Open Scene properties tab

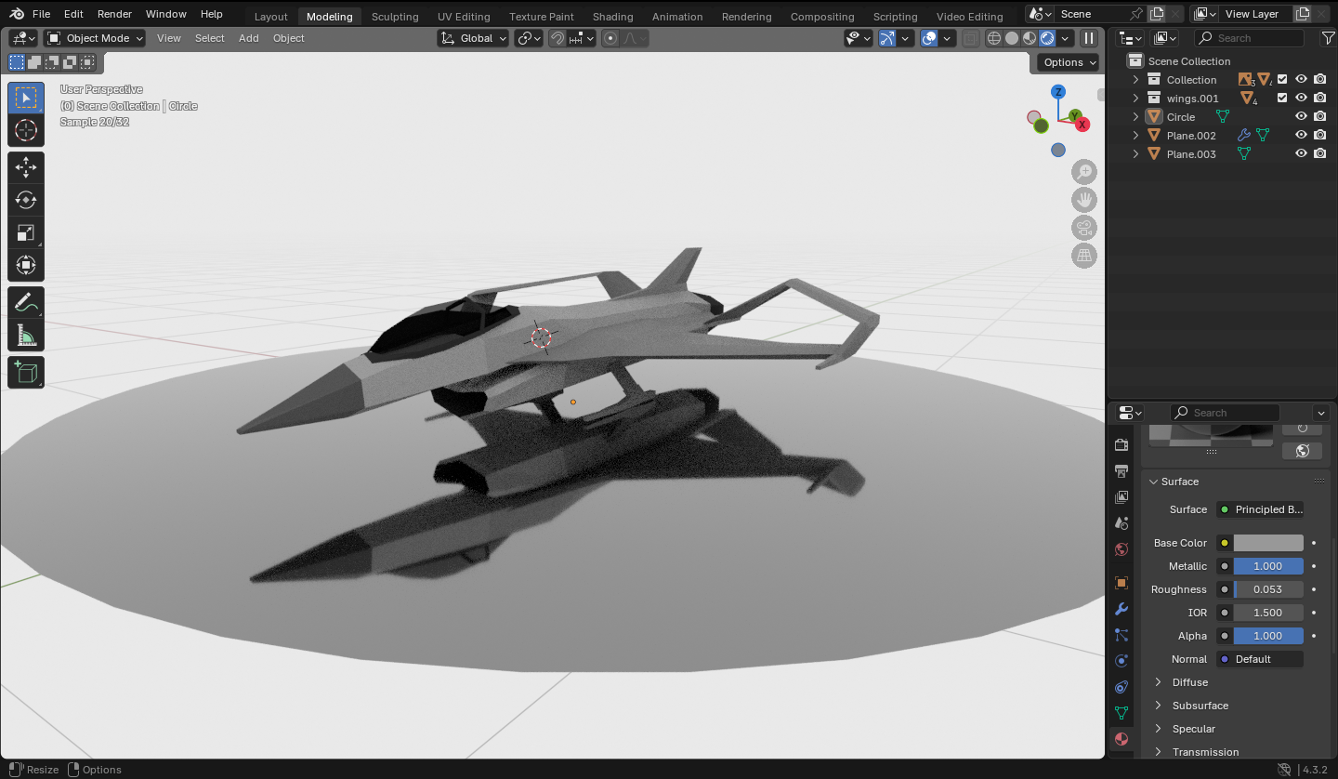click(x=1122, y=523)
